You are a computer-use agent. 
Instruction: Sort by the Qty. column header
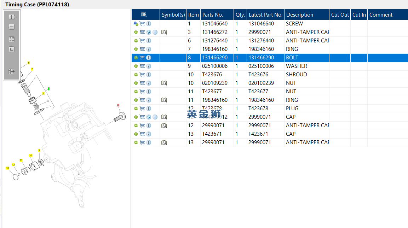pos(240,14)
